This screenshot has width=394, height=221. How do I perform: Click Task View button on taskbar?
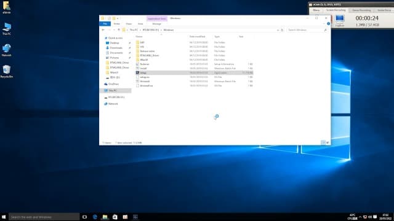[x=85, y=217]
